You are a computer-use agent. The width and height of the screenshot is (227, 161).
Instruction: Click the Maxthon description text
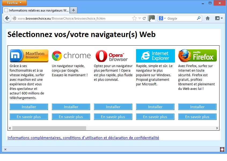point(27,82)
